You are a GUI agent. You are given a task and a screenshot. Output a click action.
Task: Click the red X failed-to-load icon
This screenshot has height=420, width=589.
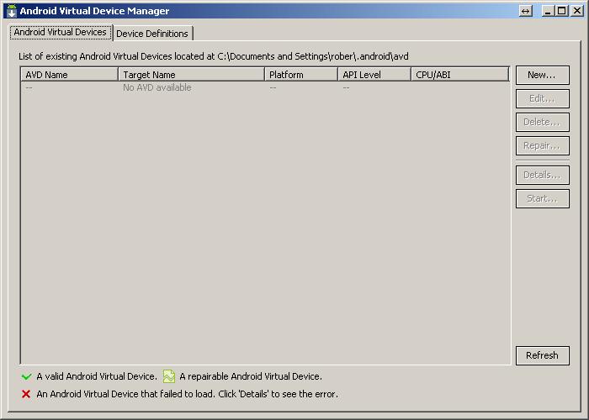click(x=26, y=394)
